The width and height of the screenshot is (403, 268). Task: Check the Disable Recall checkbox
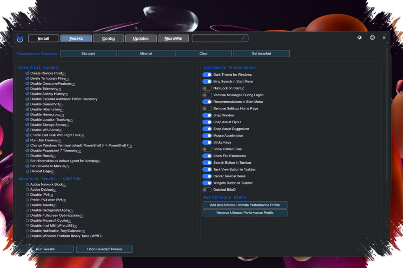click(27, 156)
